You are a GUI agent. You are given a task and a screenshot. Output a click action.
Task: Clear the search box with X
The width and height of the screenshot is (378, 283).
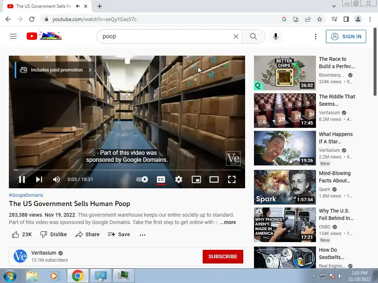coord(236,36)
